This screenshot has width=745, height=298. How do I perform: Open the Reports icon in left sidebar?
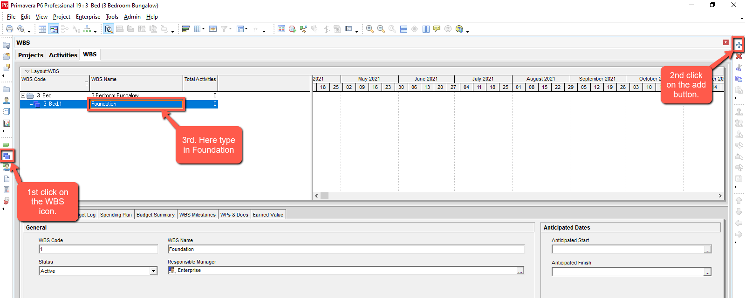click(x=7, y=112)
